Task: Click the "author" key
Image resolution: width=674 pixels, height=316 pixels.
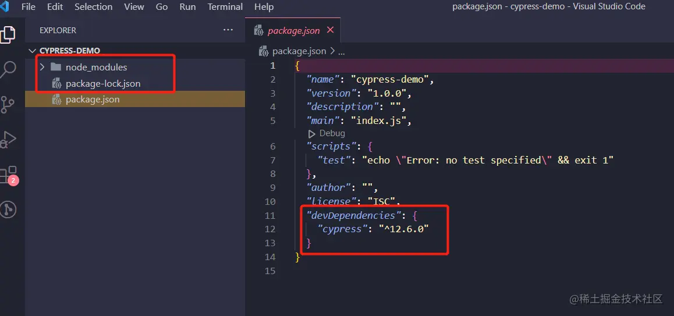Action: click(329, 187)
